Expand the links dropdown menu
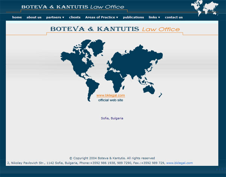Viewport: 226px width, 177px height. coord(154,17)
